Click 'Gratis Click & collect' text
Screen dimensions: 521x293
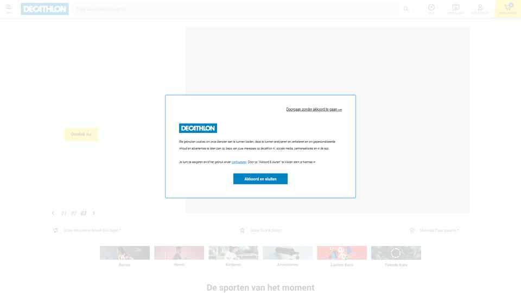click(x=266, y=230)
